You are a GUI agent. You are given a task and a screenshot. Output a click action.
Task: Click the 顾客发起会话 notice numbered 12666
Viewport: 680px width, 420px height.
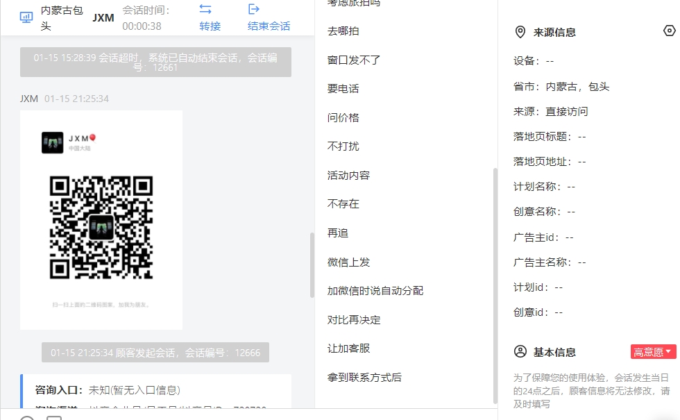coord(155,353)
